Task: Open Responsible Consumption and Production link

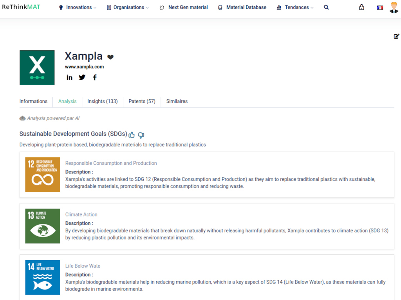Action: (111, 163)
